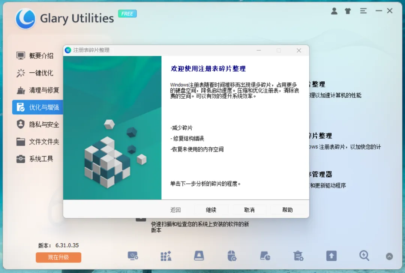Click the uninstall manager trash icon

[298, 256]
